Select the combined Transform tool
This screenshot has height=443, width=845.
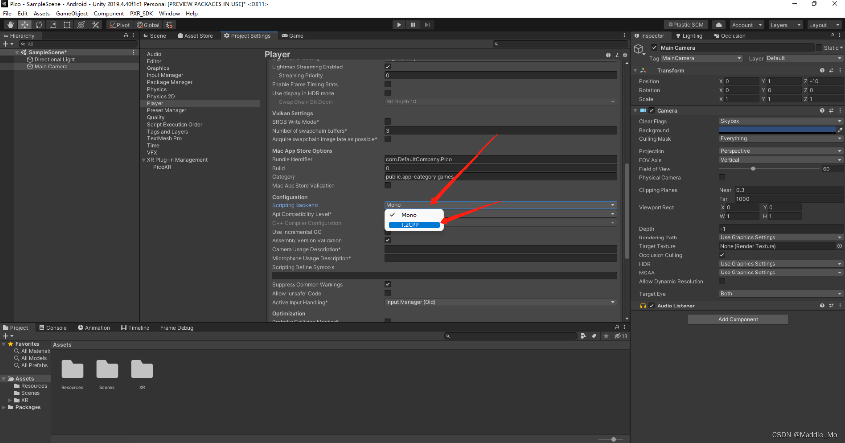click(81, 25)
